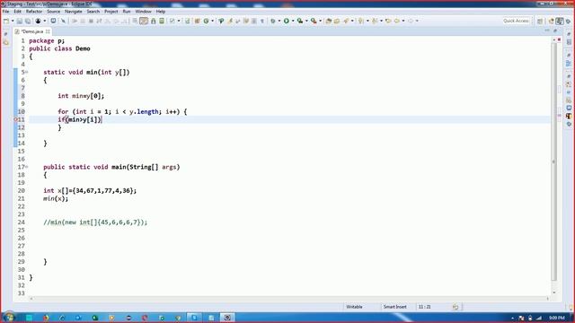Image resolution: width=575 pixels, height=323 pixels.
Task: Click the system clock showing 9:09 PM
Action: click(x=557, y=318)
